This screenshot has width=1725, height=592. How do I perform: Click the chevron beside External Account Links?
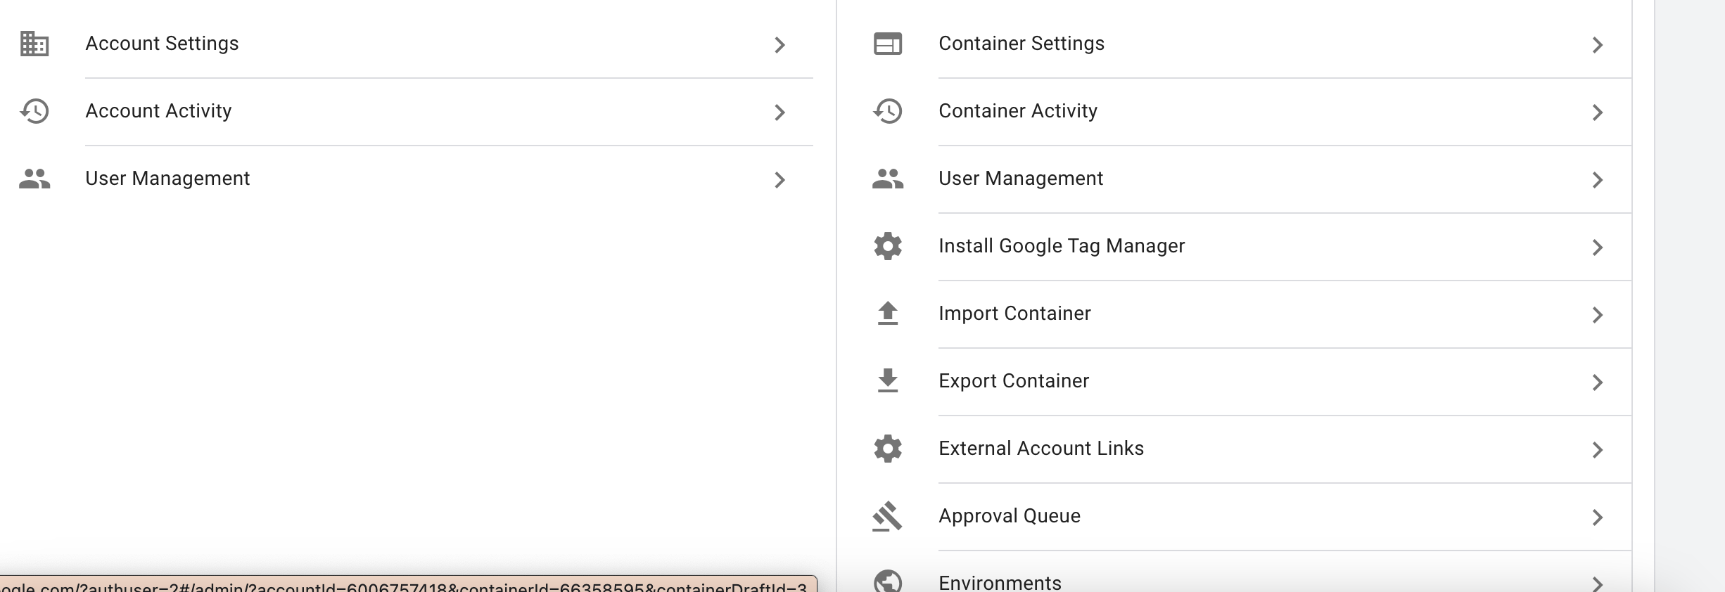pyautogui.click(x=1598, y=450)
